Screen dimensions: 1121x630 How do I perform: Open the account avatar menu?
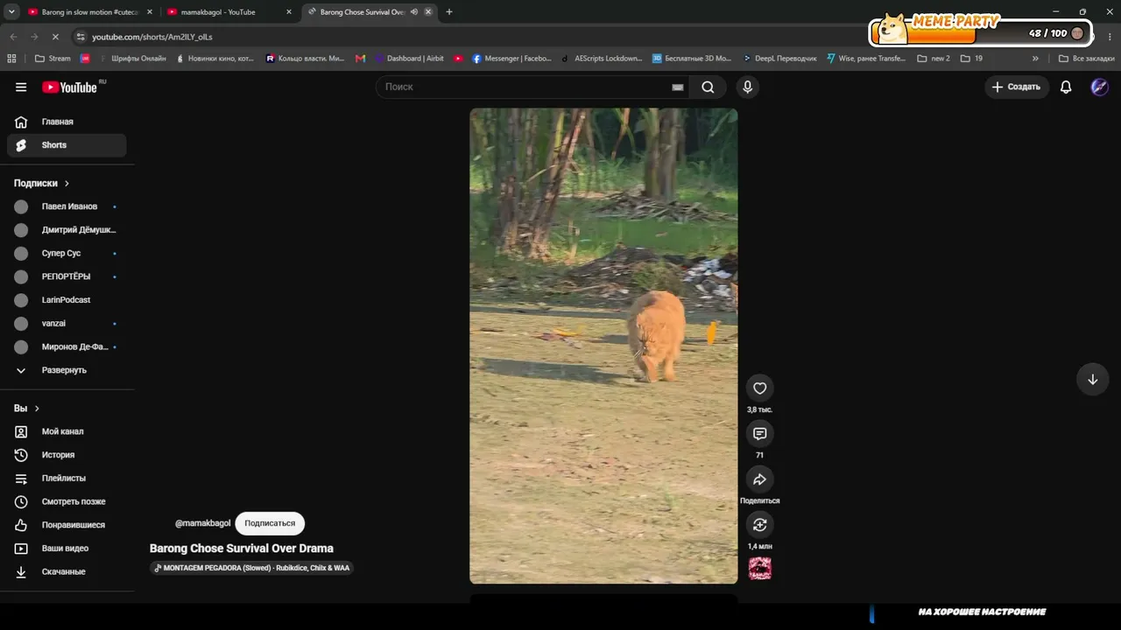tap(1099, 87)
